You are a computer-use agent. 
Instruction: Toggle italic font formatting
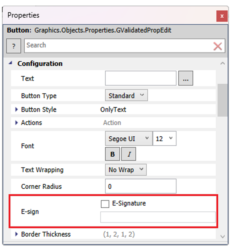129,154
